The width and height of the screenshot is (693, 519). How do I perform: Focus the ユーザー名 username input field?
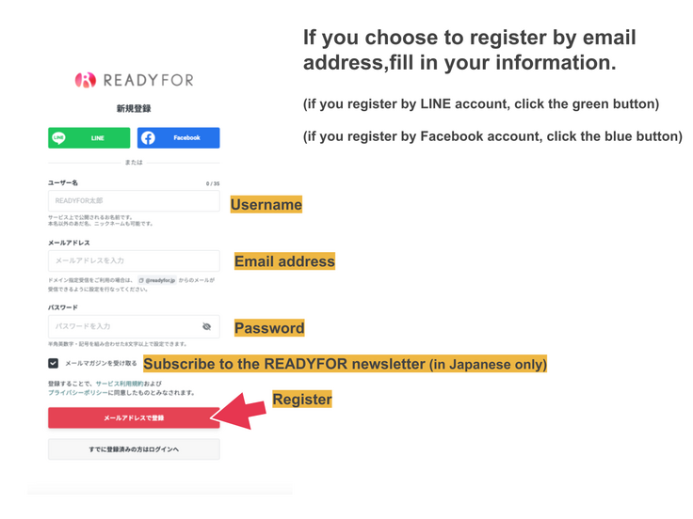134,200
